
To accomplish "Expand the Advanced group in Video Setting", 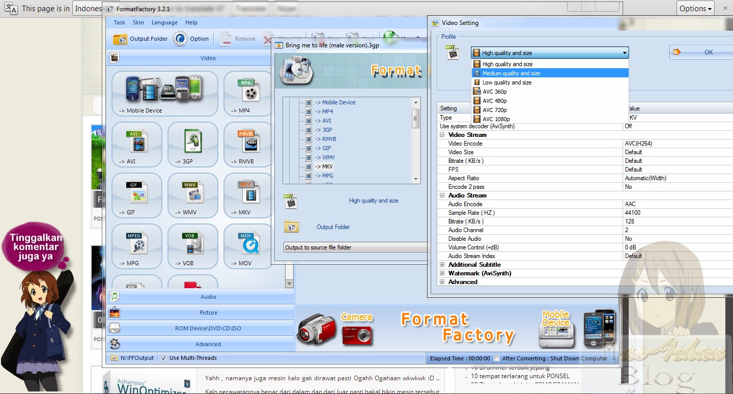I will (442, 282).
